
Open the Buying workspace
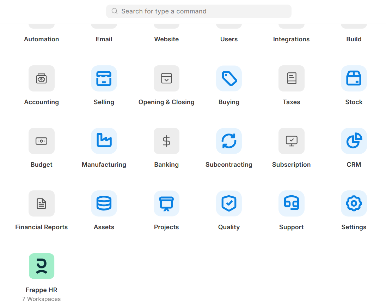229,78
